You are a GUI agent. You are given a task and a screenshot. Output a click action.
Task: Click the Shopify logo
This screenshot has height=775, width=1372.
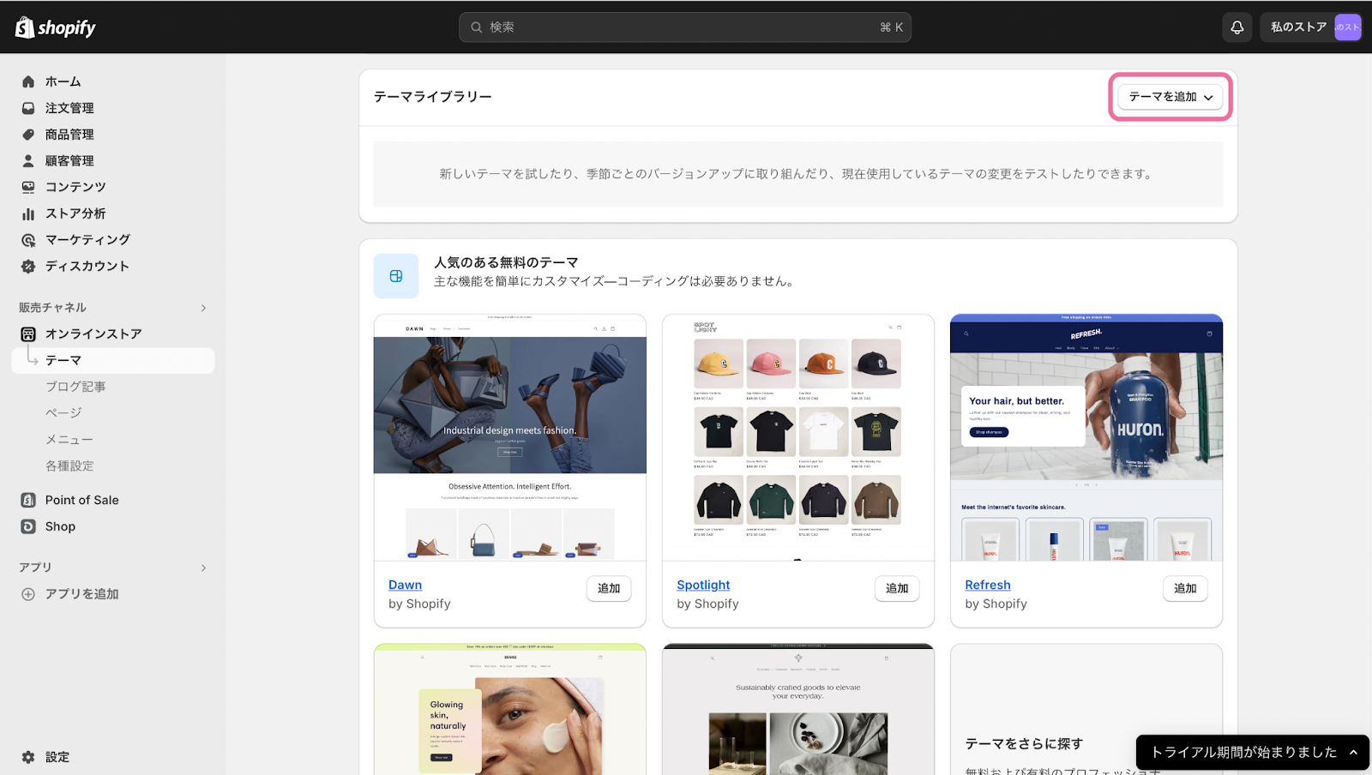[x=56, y=27]
